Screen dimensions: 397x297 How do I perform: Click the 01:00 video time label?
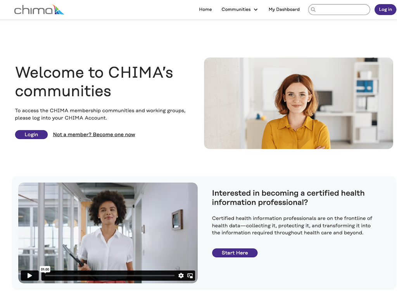click(45, 269)
